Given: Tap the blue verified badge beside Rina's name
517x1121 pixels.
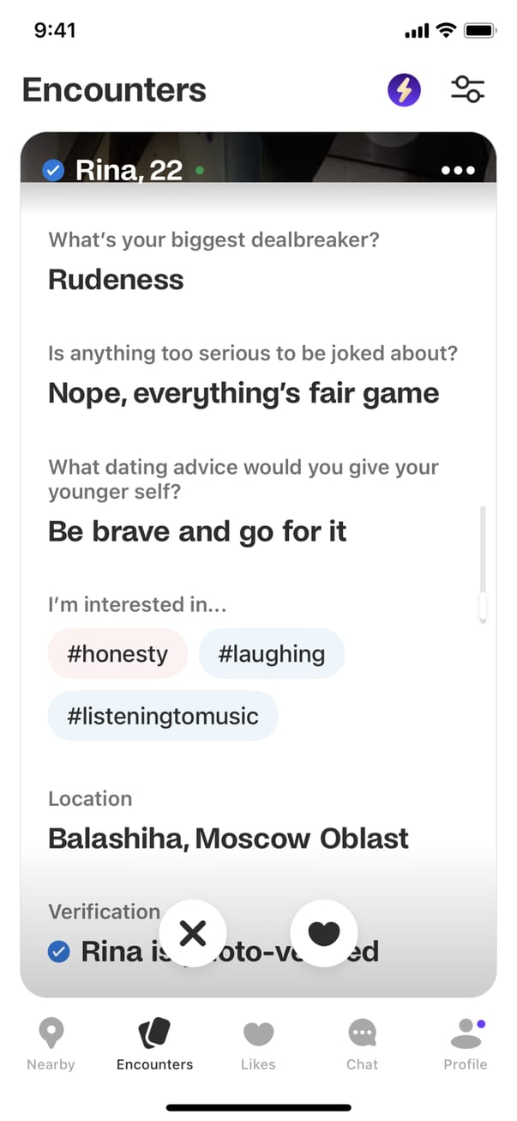Looking at the screenshot, I should pyautogui.click(x=53, y=171).
